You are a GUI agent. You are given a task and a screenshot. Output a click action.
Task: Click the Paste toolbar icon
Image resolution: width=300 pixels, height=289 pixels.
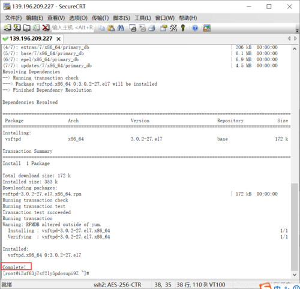tap(111, 28)
